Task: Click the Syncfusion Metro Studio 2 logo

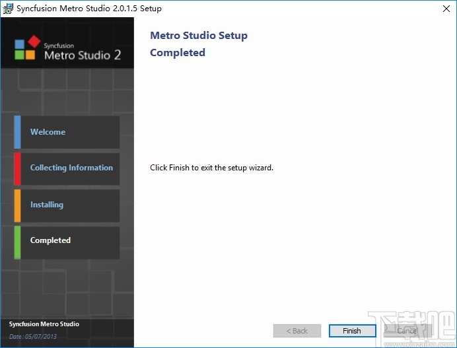Action: pos(67,48)
